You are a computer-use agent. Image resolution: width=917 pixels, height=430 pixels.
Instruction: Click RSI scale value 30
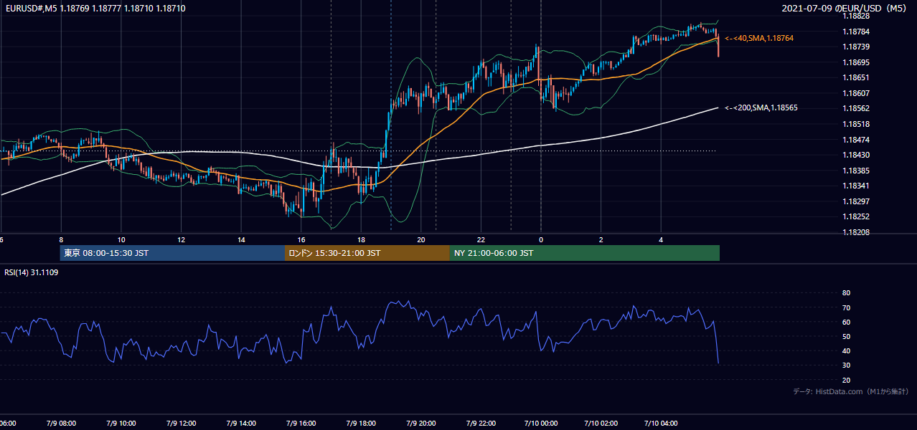point(846,365)
